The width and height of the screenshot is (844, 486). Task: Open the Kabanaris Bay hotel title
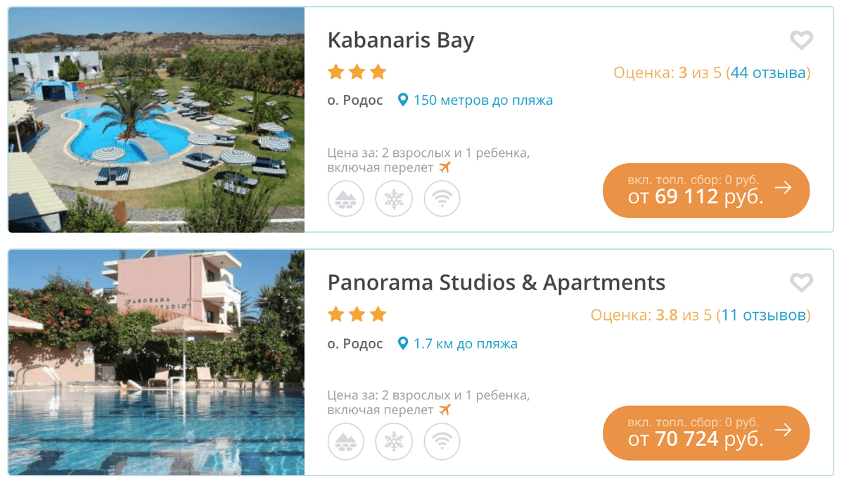point(401,41)
